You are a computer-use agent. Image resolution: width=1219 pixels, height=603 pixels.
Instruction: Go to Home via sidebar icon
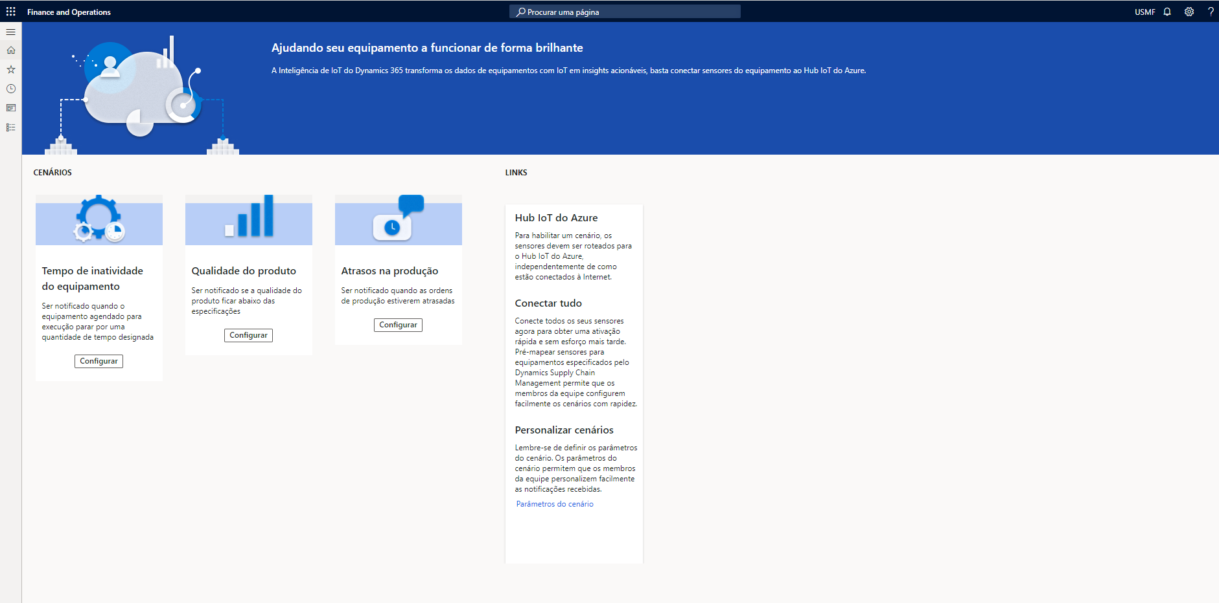tap(11, 50)
